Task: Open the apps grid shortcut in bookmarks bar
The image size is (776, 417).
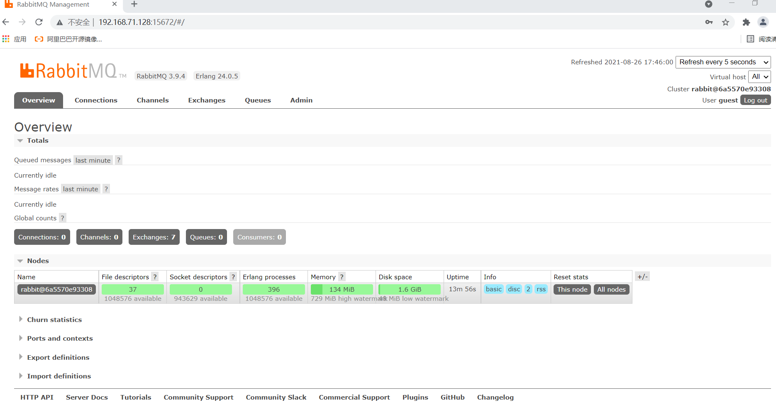Action: click(x=6, y=39)
